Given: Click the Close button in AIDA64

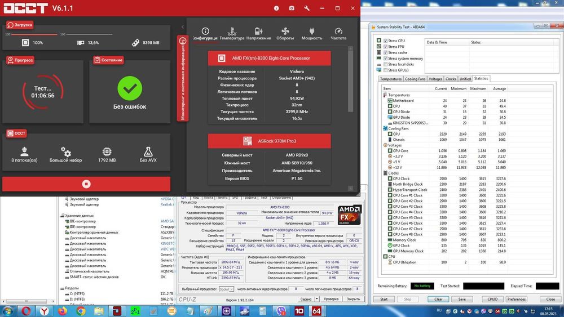Looking at the screenshot, I should [550, 299].
